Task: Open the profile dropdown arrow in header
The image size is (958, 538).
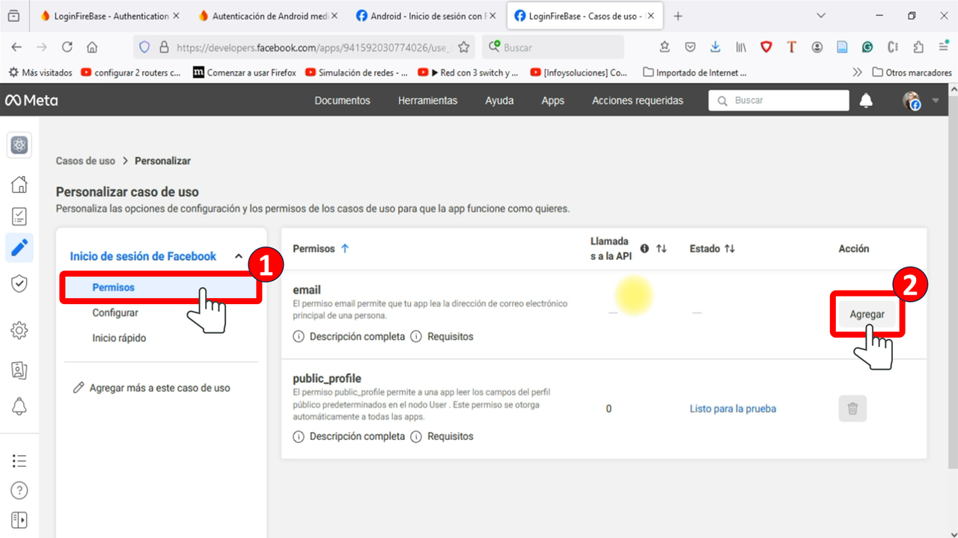Action: point(935,100)
